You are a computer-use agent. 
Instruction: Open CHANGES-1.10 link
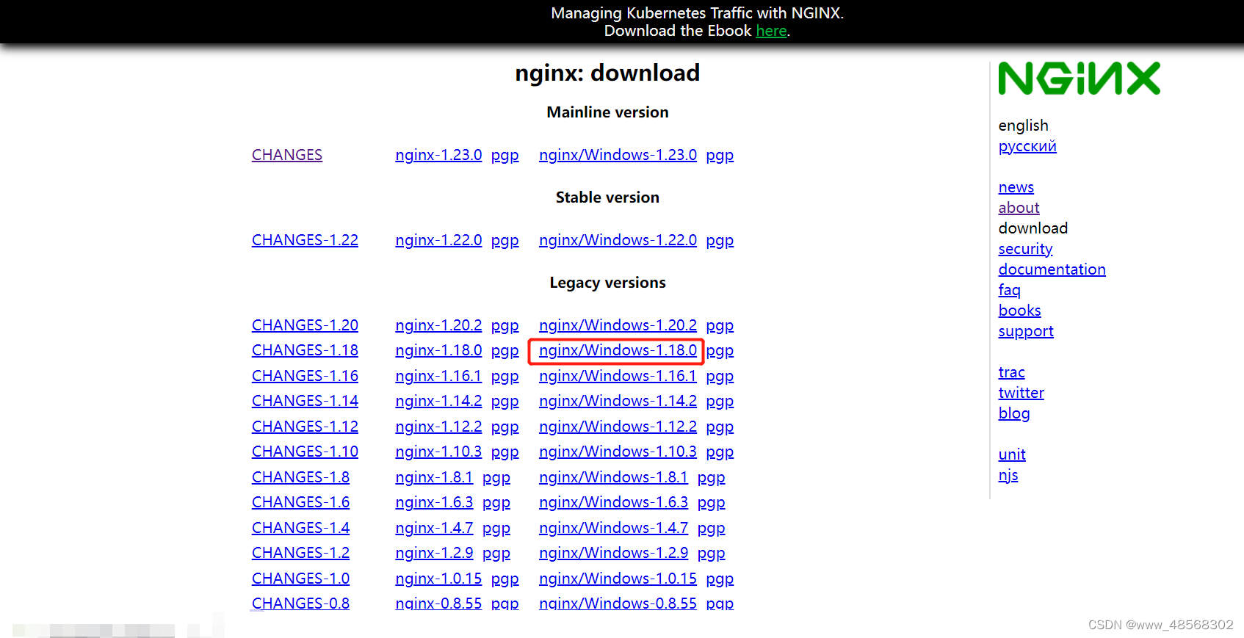[x=305, y=452]
